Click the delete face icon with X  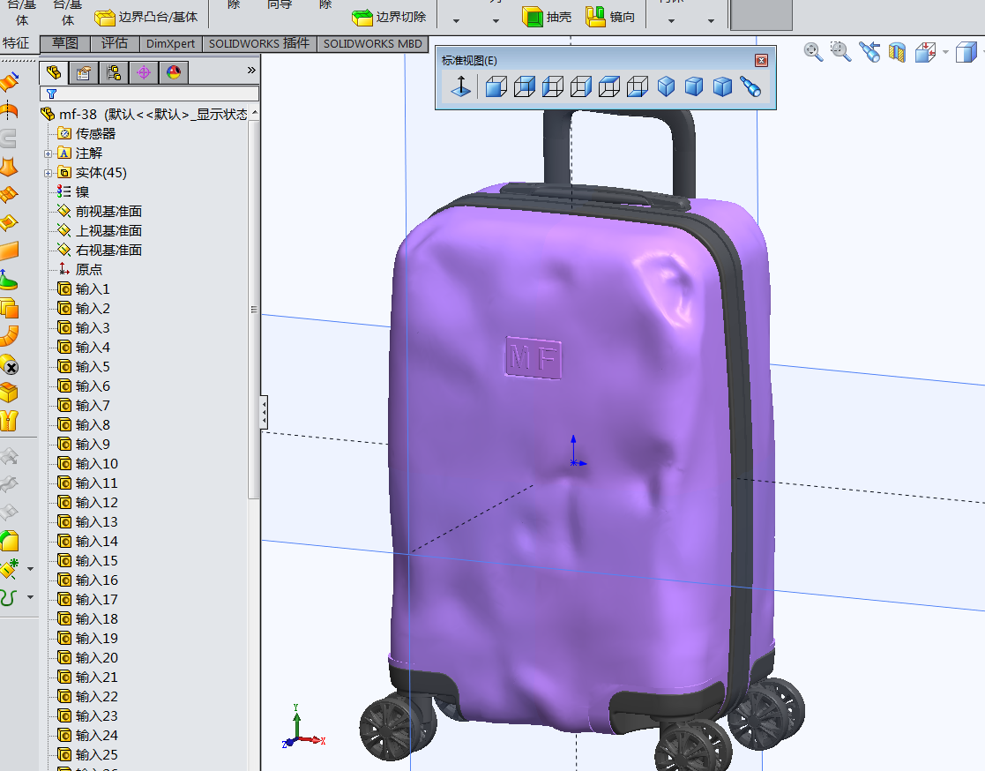[x=10, y=365]
